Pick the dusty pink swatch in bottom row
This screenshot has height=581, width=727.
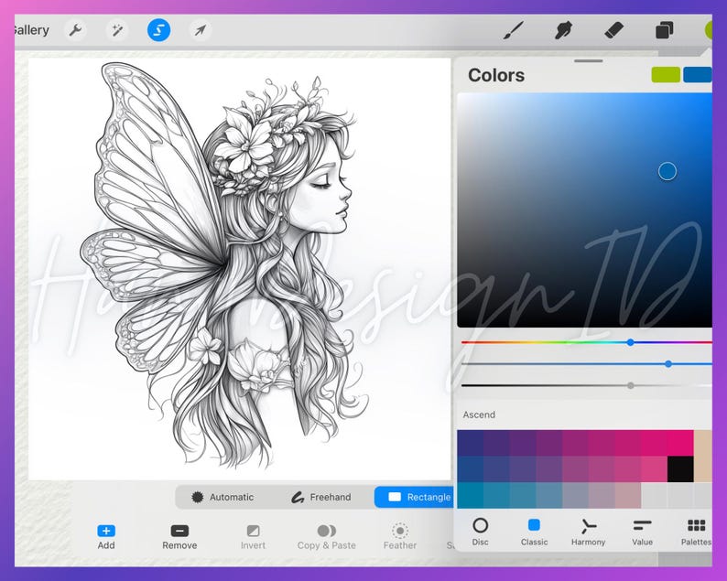click(x=628, y=495)
